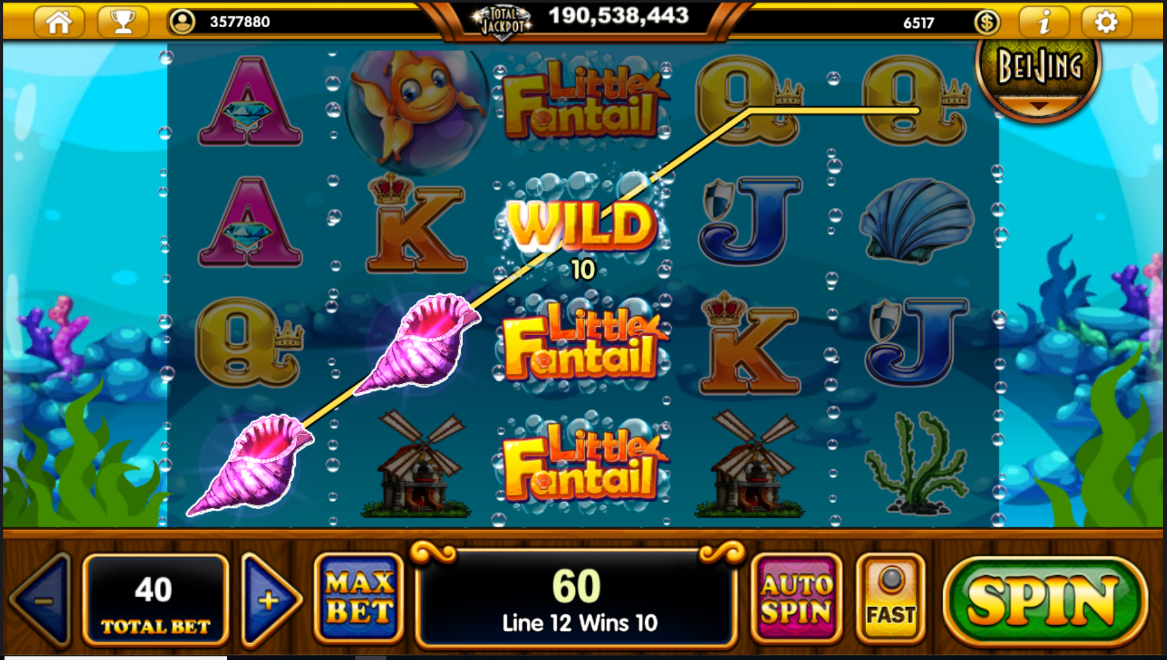Click the WILD symbol on the reels
Viewport: 1167px width, 660px height.
tap(582, 224)
